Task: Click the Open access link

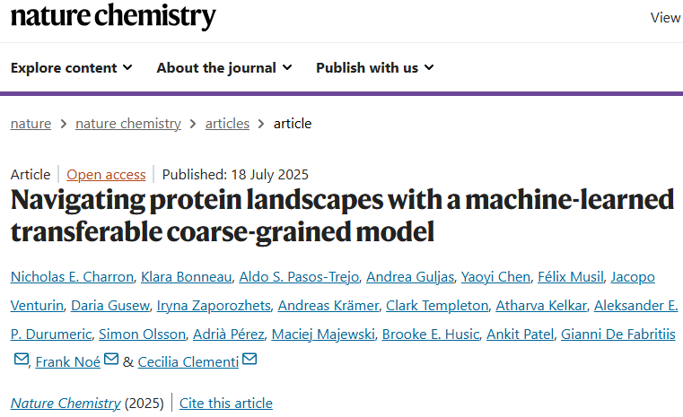Action: (x=106, y=175)
